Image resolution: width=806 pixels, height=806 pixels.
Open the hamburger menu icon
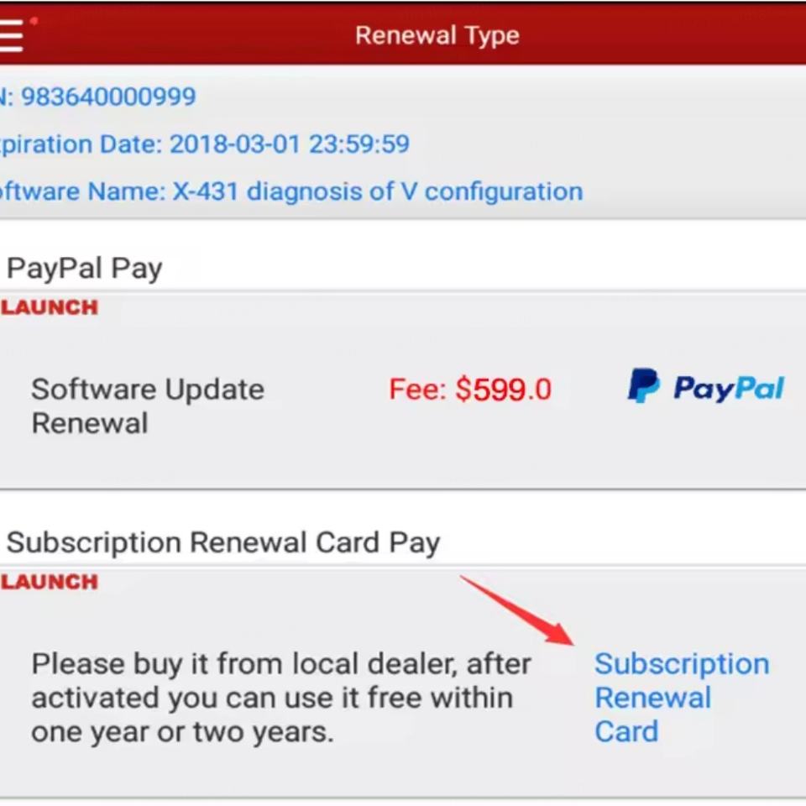point(11,35)
